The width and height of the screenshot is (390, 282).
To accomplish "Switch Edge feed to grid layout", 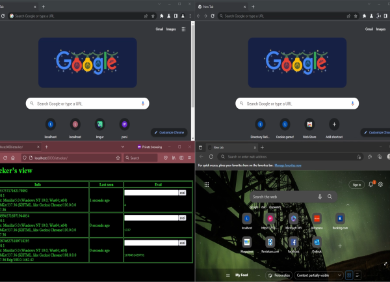I will pyautogui.click(x=349, y=275).
